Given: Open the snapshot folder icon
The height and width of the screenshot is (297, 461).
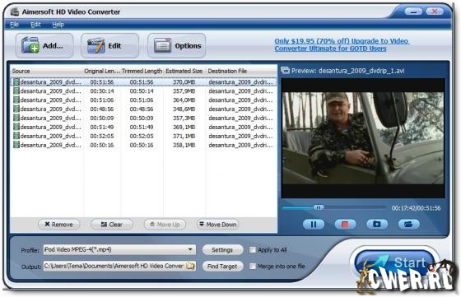Looking at the screenshot, I should [x=408, y=224].
